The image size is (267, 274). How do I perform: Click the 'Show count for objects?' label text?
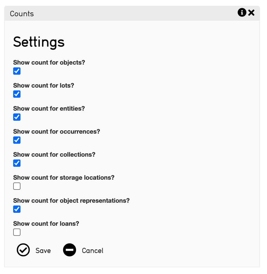[x=49, y=63]
